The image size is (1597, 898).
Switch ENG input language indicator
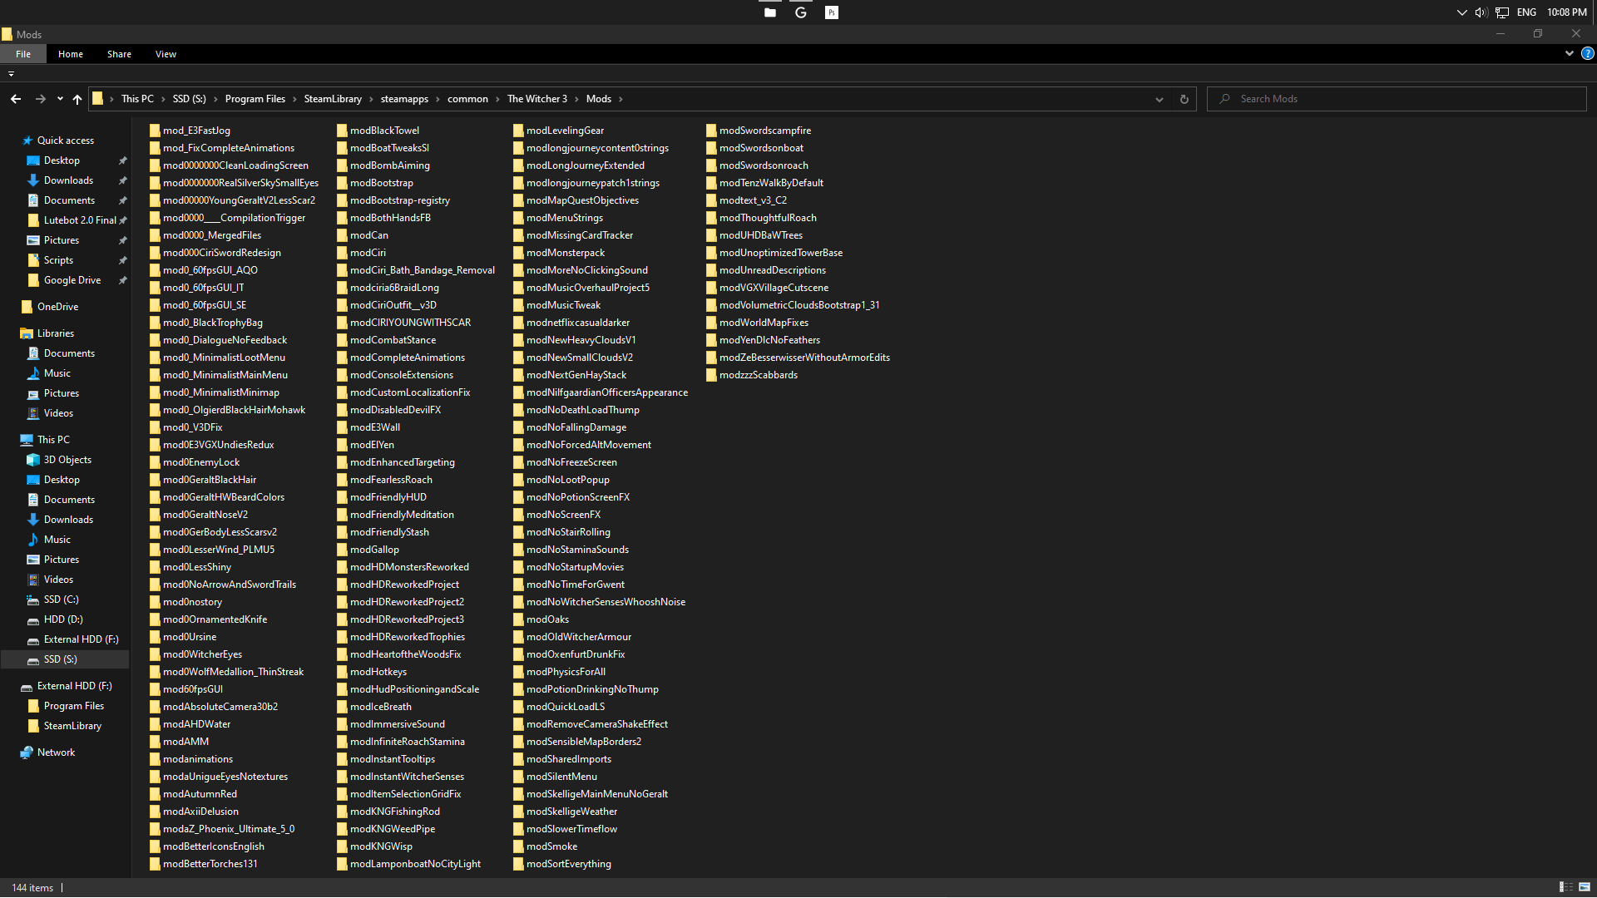coord(1526,12)
